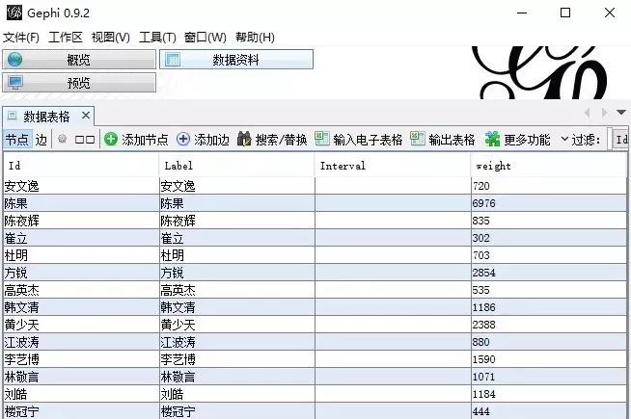Select Id cell 陈果
Viewport: 631px width, 419px height.
pos(81,203)
